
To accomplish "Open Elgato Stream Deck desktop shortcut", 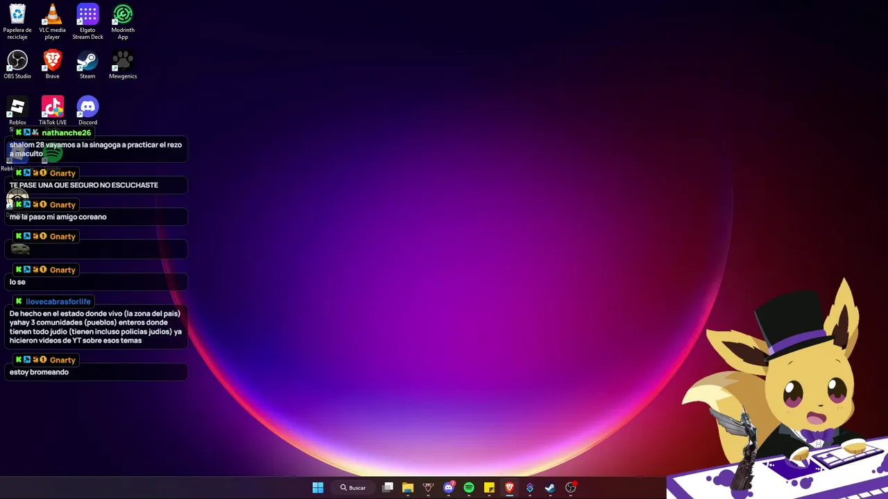I will click(x=87, y=21).
